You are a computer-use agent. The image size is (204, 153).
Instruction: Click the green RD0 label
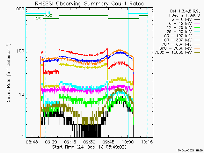pyautogui.click(x=49, y=15)
